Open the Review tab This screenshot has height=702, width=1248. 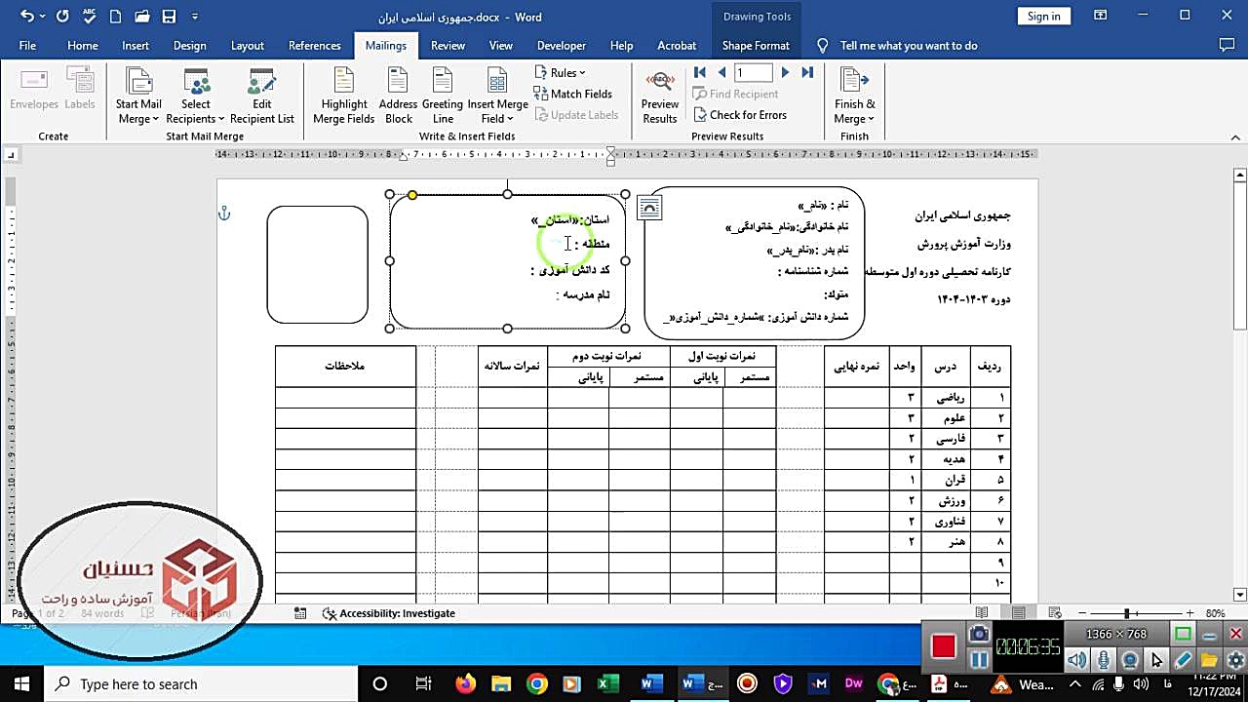pyautogui.click(x=448, y=46)
